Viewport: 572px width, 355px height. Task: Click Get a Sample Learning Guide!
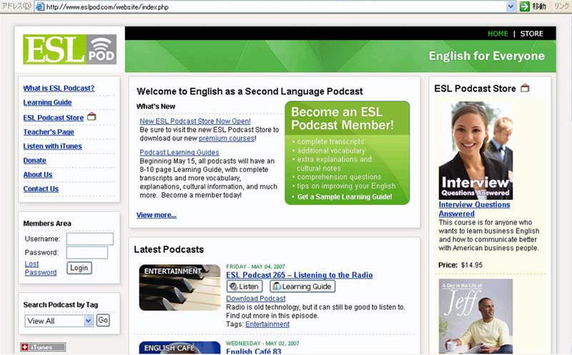pos(345,197)
